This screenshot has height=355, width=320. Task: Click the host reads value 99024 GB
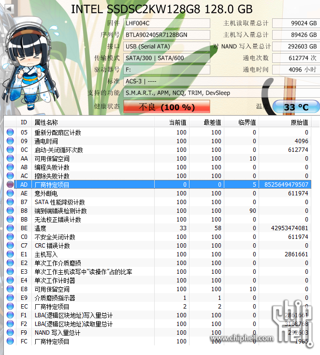pos(296,23)
